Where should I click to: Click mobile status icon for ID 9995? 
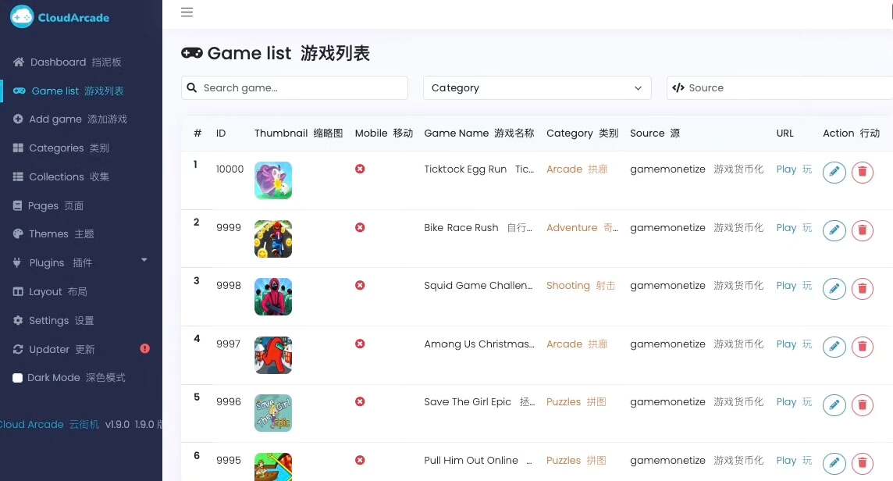coord(360,460)
